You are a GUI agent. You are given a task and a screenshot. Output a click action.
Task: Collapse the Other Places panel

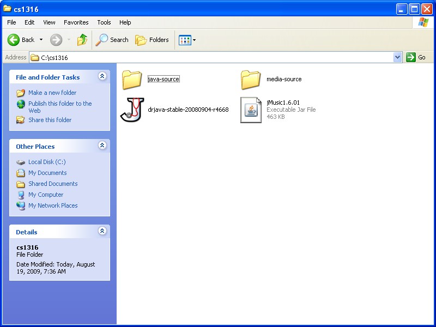tap(102, 146)
